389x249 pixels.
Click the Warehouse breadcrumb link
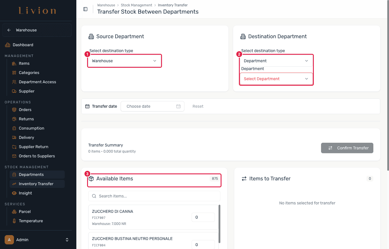coord(106,5)
